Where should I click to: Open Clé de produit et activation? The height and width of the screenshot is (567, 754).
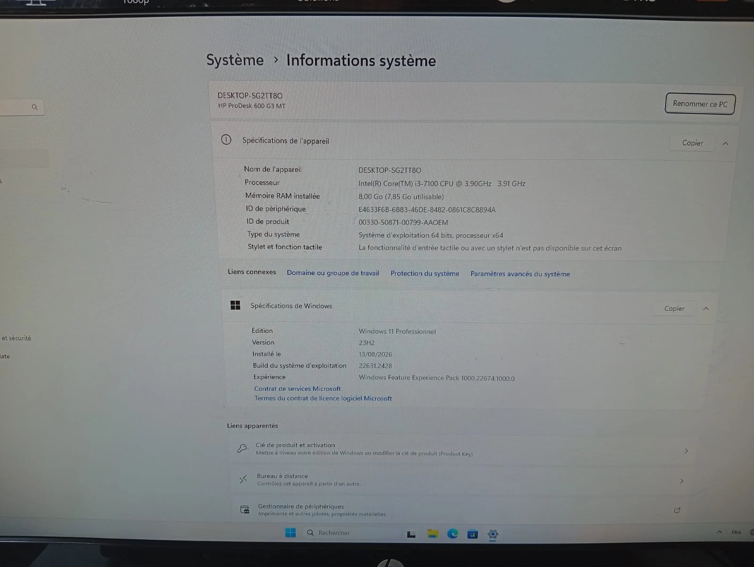tap(462, 450)
